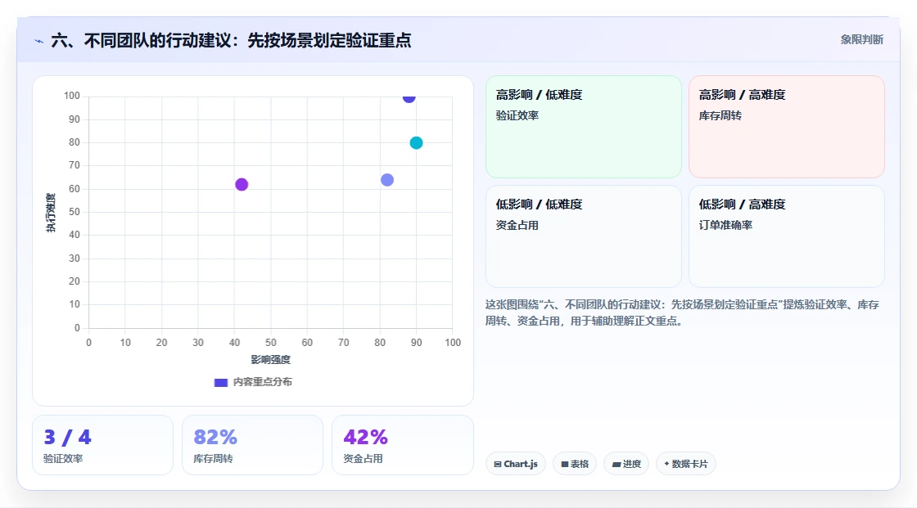Click the 数据卡片 diamond icon
Screen dimensions: 917x508
coord(666,464)
